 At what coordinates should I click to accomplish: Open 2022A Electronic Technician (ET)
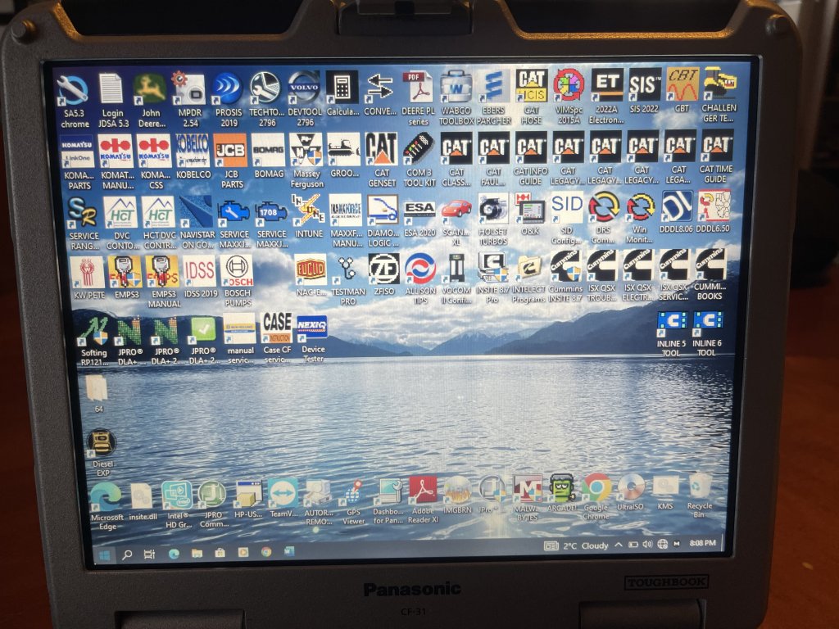pos(607,85)
